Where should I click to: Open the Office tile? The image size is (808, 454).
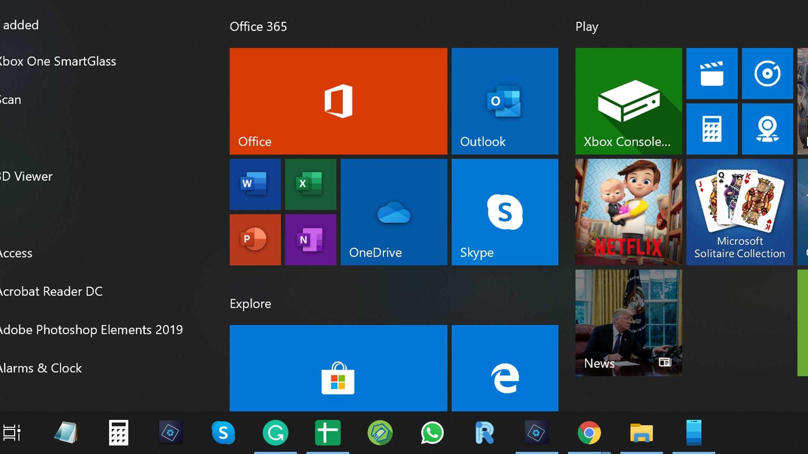(338, 101)
